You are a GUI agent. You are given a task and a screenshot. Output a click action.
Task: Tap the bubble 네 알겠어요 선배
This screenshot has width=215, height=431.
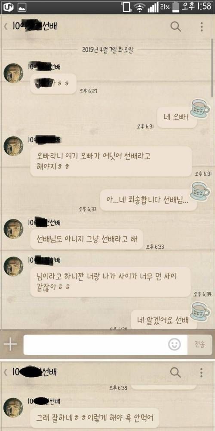coord(163,320)
